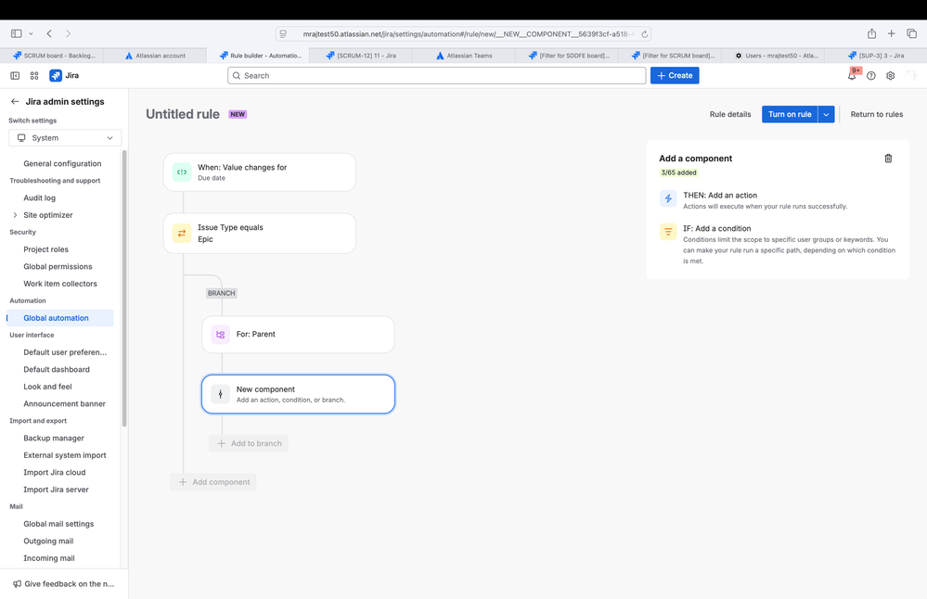Open Work item collectors
Screen dimensions: 927x599
(x=60, y=284)
